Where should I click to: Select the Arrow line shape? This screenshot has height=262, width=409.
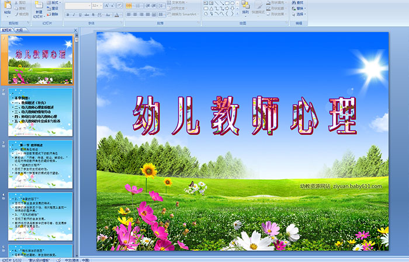pos(221,3)
